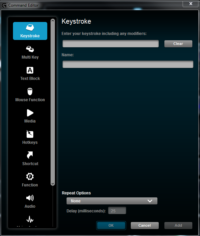Viewport: 200px width, 236px height.
Task: Click the sidebar scroll down arrow
Action: [53, 184]
